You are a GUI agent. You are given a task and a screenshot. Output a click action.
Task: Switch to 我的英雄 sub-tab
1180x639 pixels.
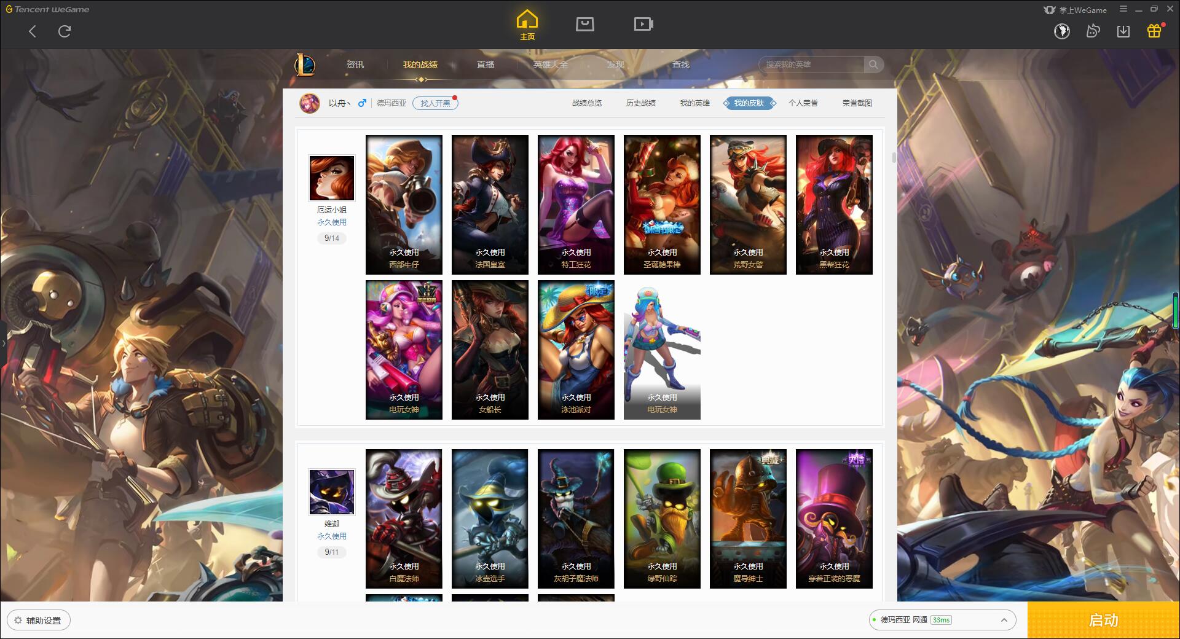click(694, 103)
